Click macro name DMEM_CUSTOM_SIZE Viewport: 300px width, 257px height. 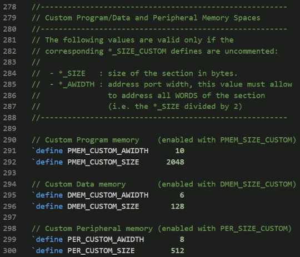point(103,206)
